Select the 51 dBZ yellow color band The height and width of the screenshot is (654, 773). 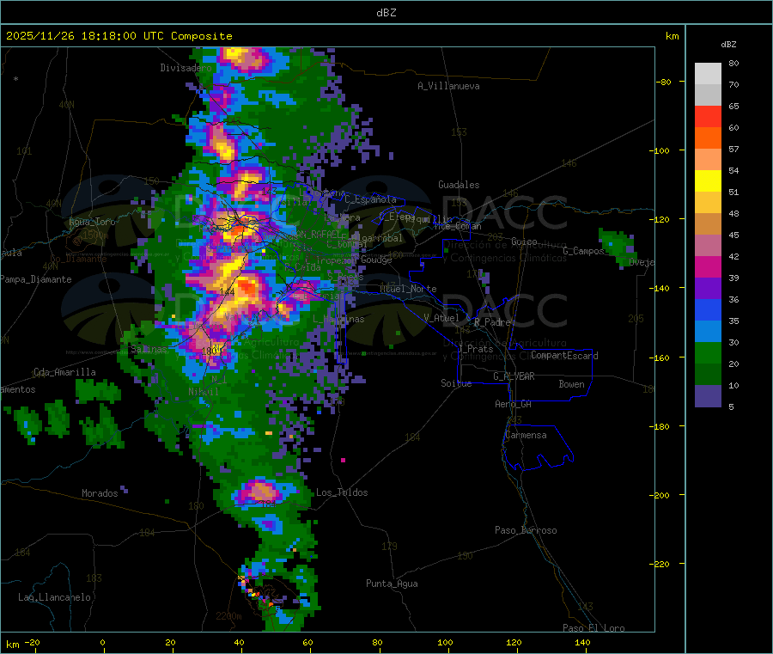(x=708, y=181)
